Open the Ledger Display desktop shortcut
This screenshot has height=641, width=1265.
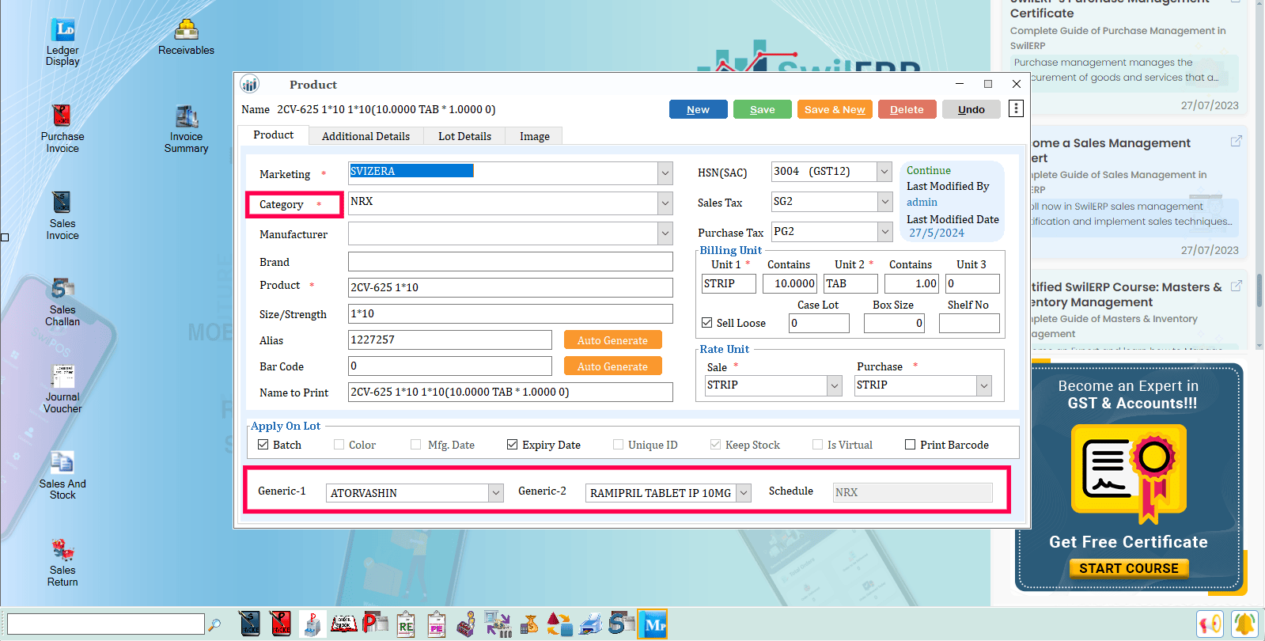tap(62, 43)
